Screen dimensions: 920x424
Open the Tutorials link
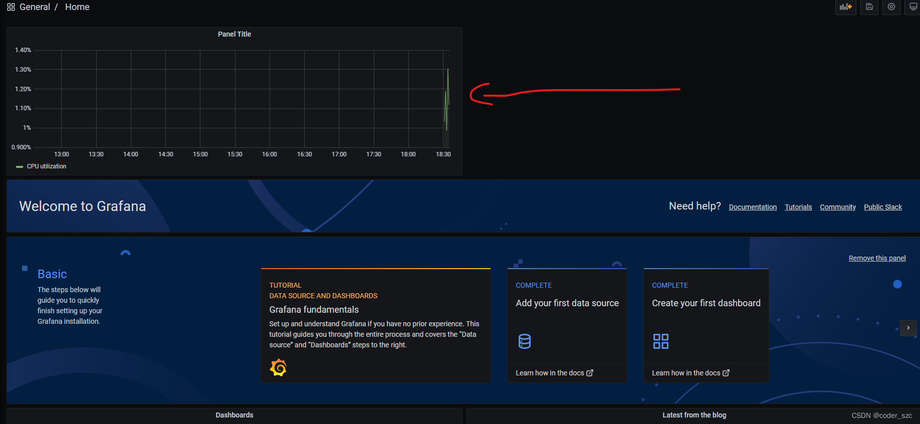pos(798,207)
